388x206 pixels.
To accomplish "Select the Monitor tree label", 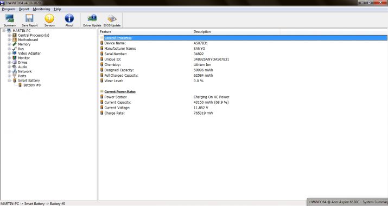I will point(24,58).
